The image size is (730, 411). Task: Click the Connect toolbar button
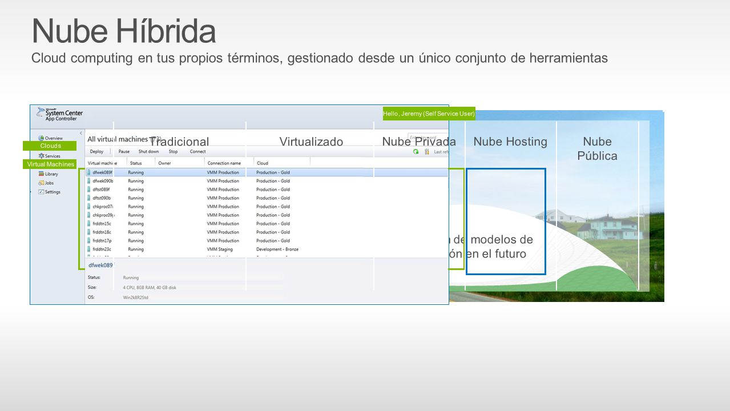pyautogui.click(x=197, y=151)
